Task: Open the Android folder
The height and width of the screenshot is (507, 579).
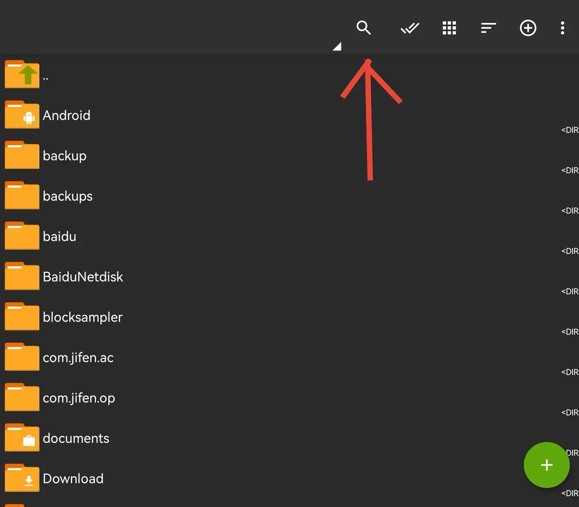Action: [289, 115]
